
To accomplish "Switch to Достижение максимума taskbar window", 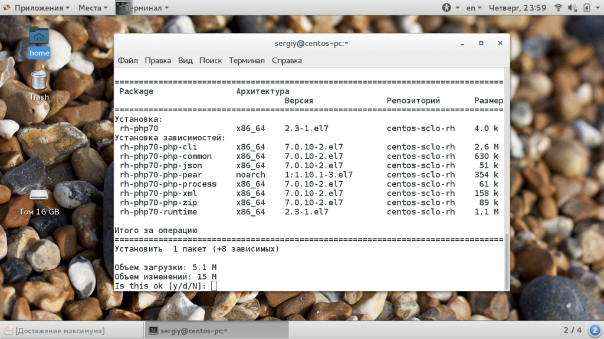I will coord(72,330).
